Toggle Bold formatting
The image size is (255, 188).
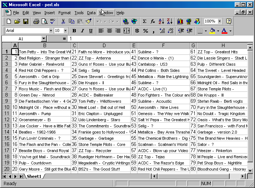click(x=74, y=30)
